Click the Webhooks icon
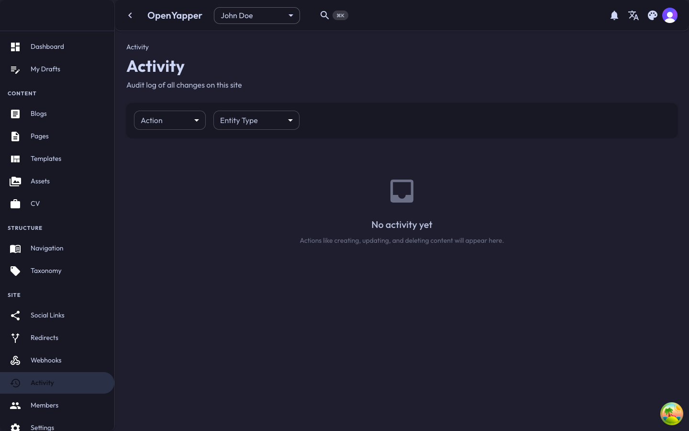This screenshot has height=431, width=689. pos(15,361)
